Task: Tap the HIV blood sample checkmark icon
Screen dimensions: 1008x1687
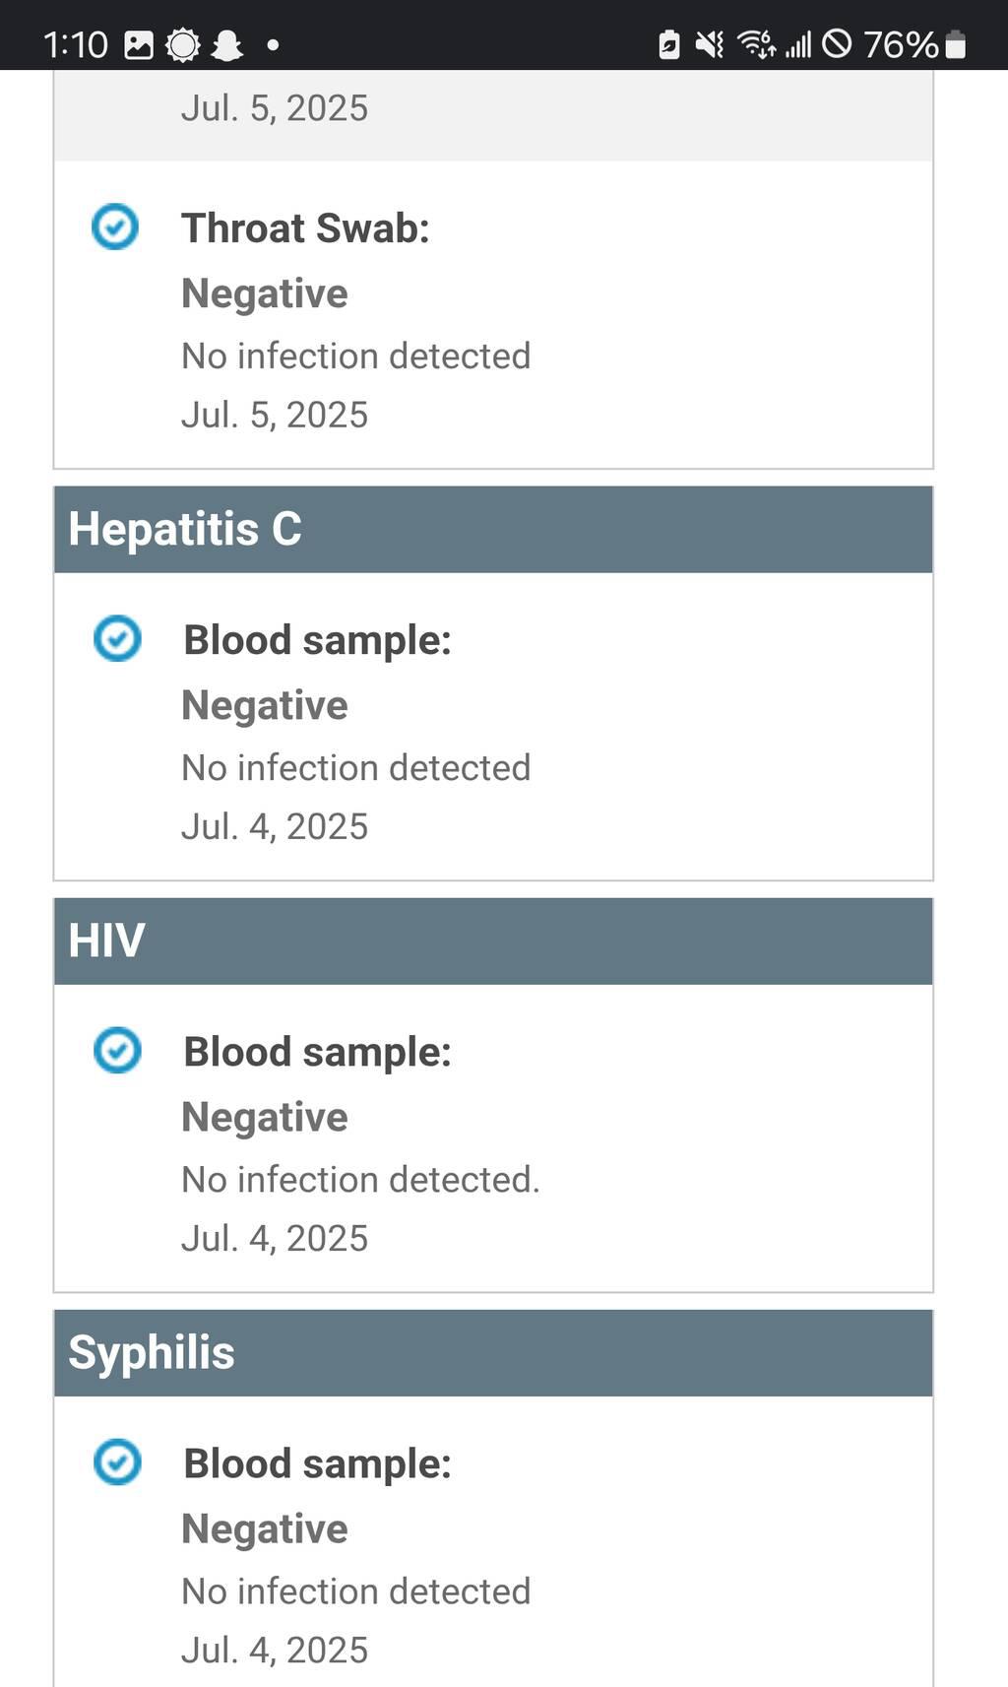Action: 117,1050
